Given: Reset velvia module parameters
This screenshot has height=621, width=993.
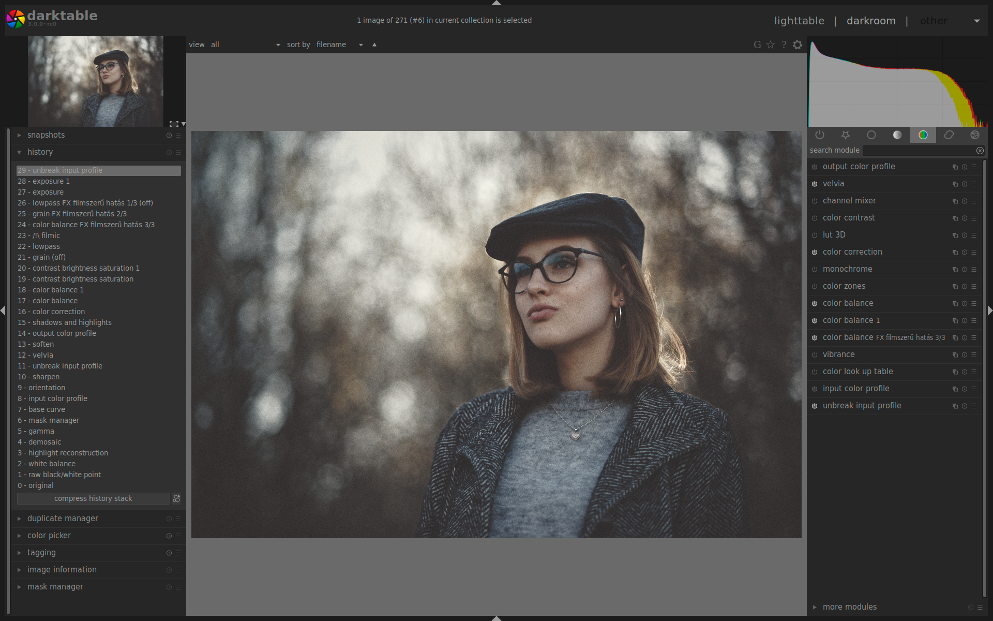Looking at the screenshot, I should point(965,184).
